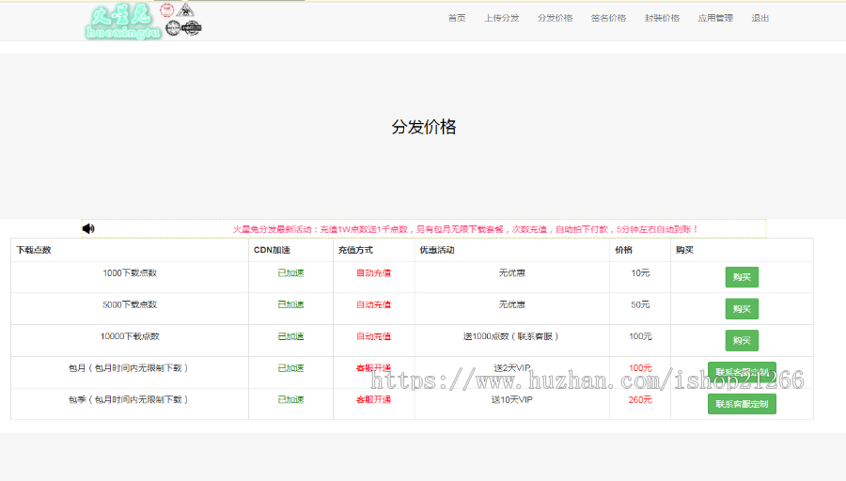Image resolution: width=846 pixels, height=481 pixels.
Task: Click 客服开通 in the 包季 row
Action: pos(373,400)
